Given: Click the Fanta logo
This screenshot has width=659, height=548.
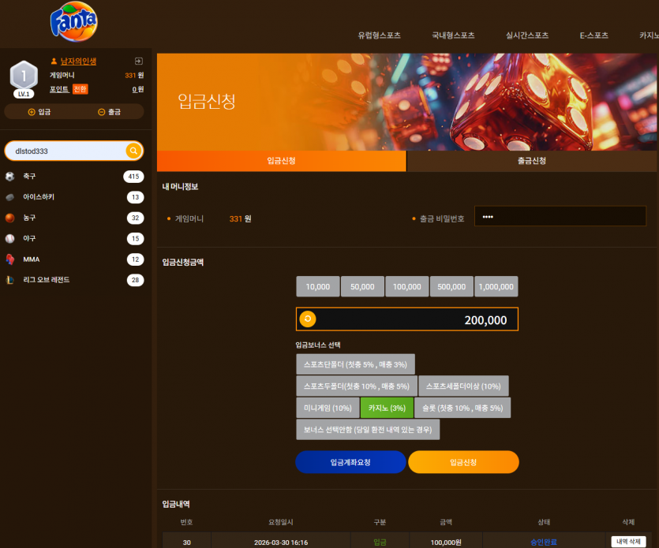Looking at the screenshot, I should tap(74, 21).
